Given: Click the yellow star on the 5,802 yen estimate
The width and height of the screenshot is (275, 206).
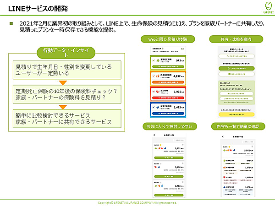Looking at the screenshot, I should click(x=160, y=145).
